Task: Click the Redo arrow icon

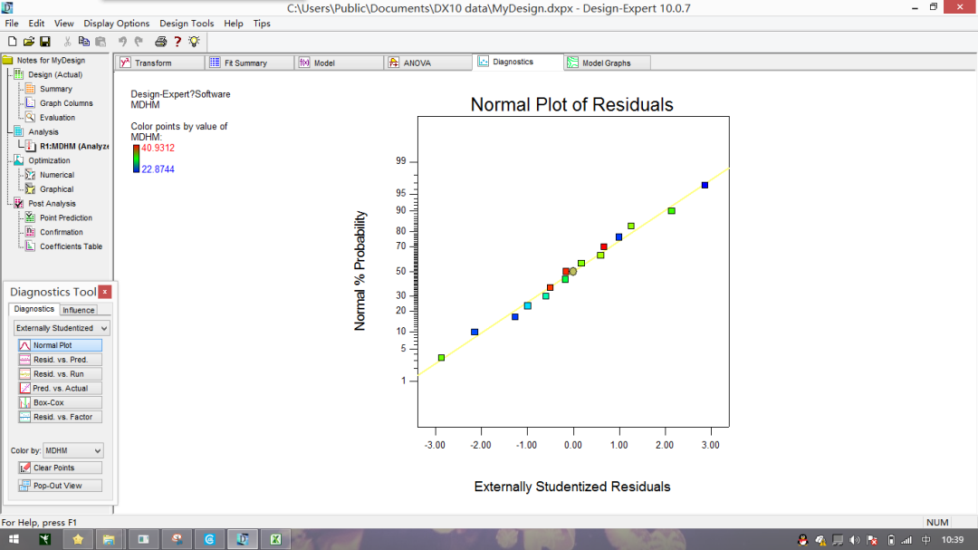Action: (x=139, y=42)
